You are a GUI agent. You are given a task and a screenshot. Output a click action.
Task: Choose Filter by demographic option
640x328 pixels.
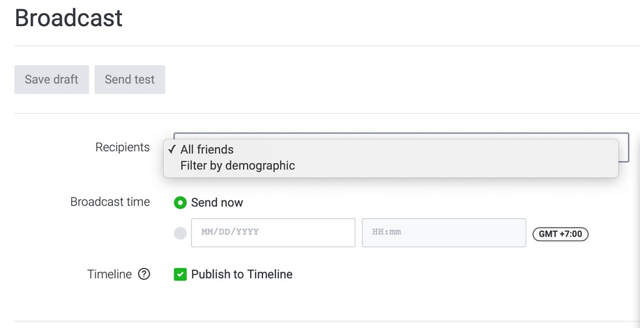click(x=238, y=166)
